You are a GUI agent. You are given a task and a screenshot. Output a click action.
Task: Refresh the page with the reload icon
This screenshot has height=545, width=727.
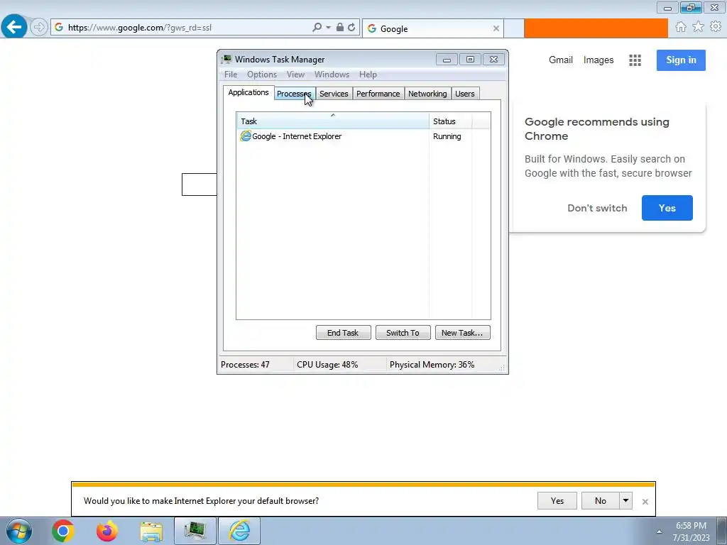351,28
